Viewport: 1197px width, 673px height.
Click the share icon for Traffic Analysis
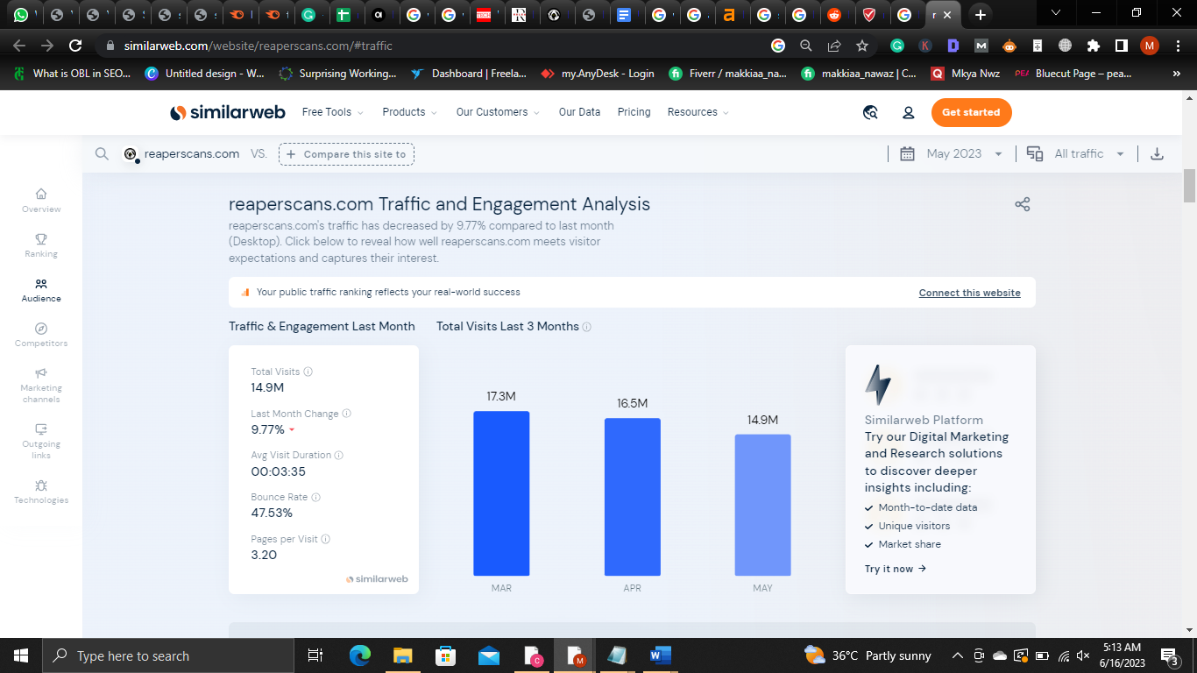1022,204
